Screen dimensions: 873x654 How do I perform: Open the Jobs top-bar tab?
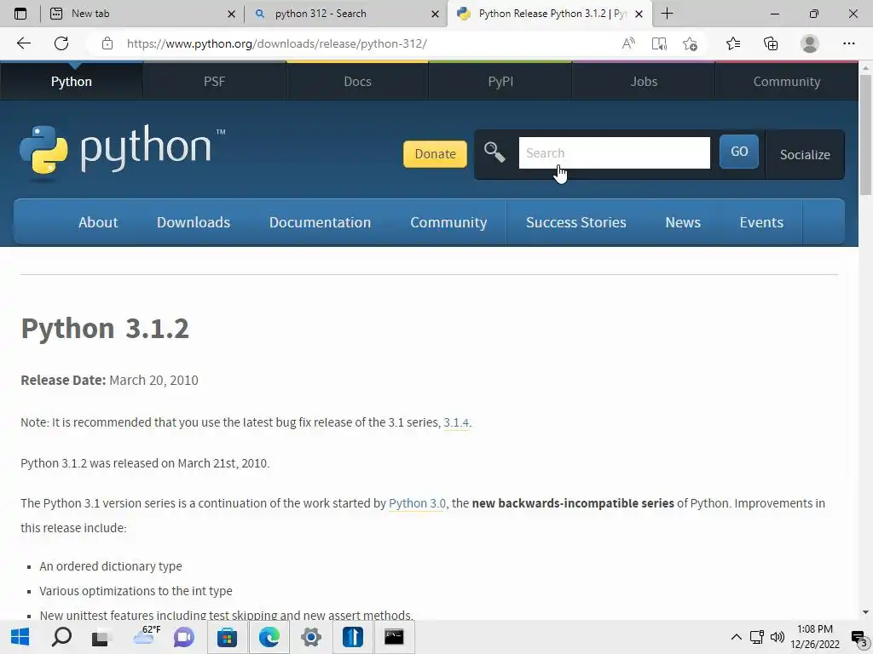[x=644, y=81]
